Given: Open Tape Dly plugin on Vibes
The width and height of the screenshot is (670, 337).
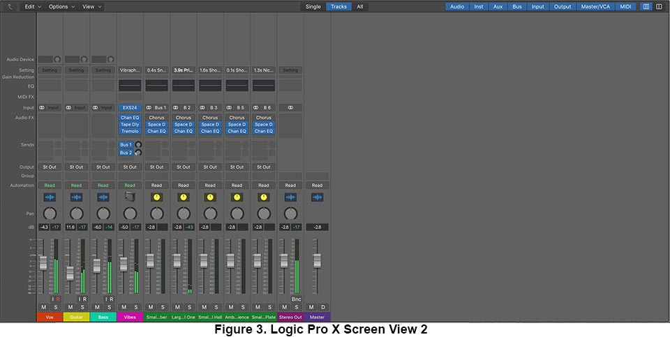Looking at the screenshot, I should tap(130, 125).
